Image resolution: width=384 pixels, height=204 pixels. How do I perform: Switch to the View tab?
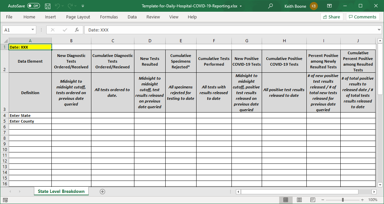[x=174, y=17]
